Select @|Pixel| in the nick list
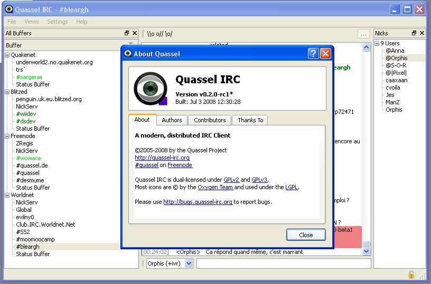 pos(396,73)
